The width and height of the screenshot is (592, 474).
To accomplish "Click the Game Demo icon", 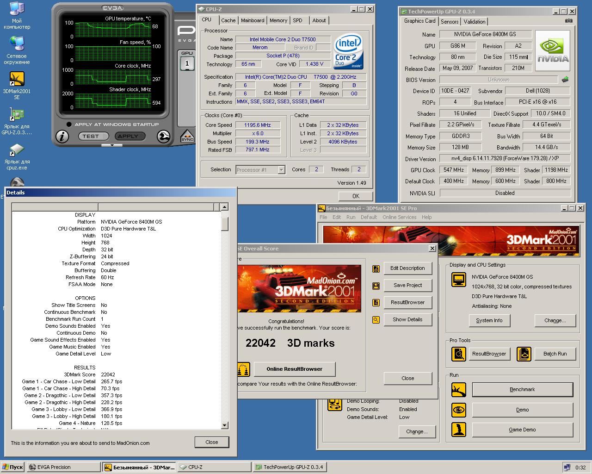I will (x=459, y=430).
